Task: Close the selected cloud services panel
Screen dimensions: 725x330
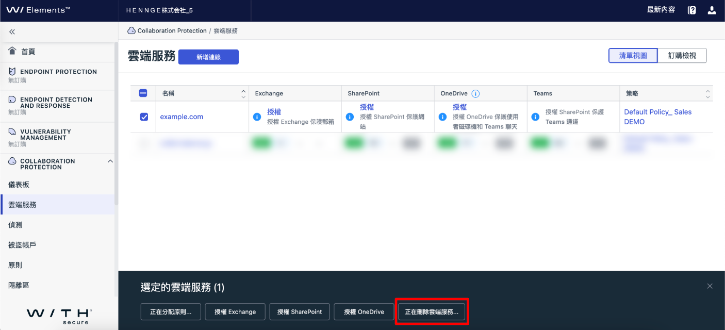Action: pos(710,286)
